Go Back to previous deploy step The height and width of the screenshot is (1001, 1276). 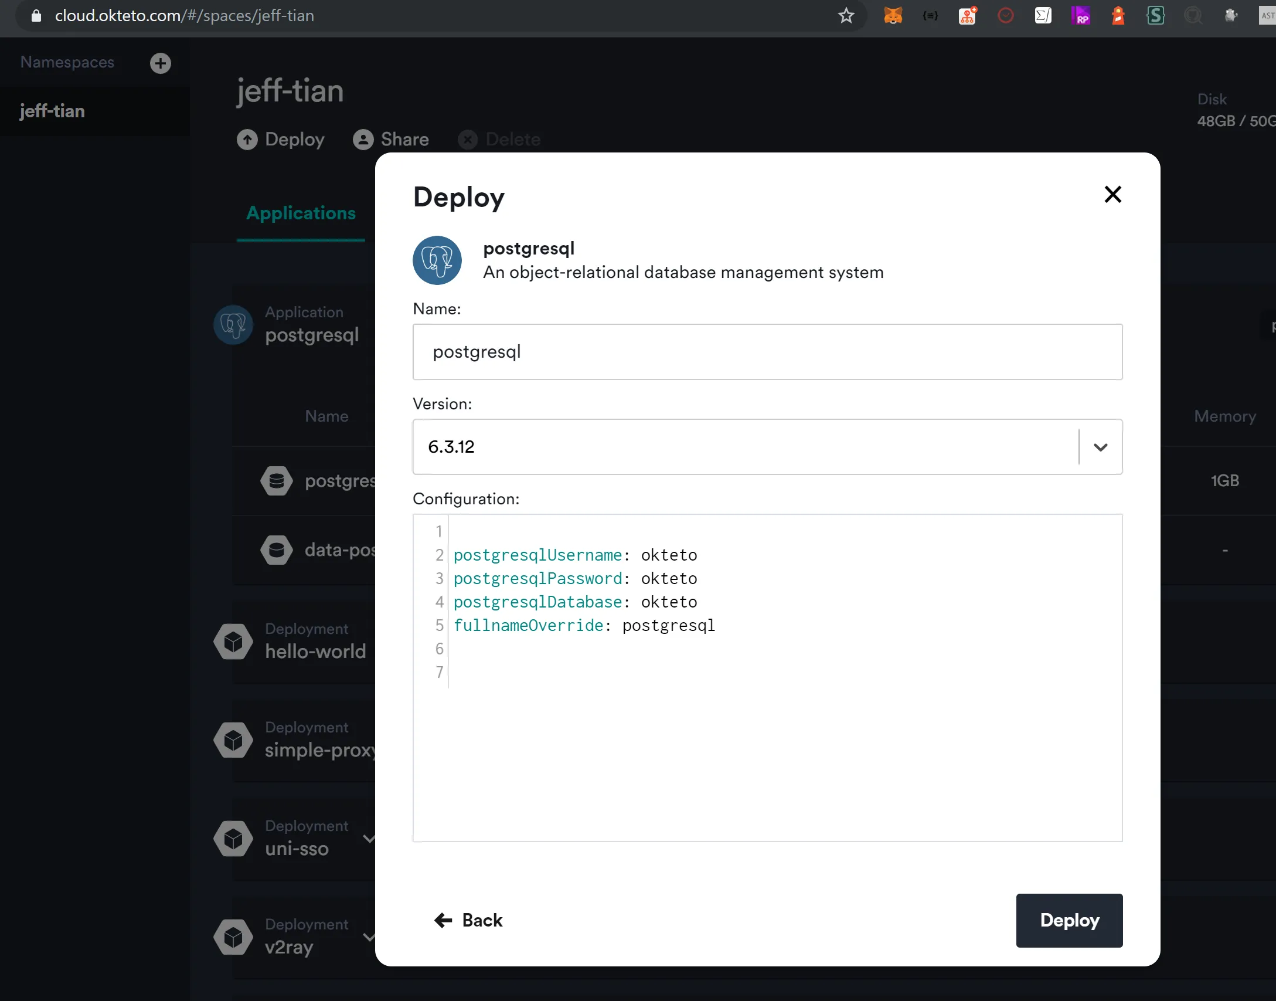point(468,920)
